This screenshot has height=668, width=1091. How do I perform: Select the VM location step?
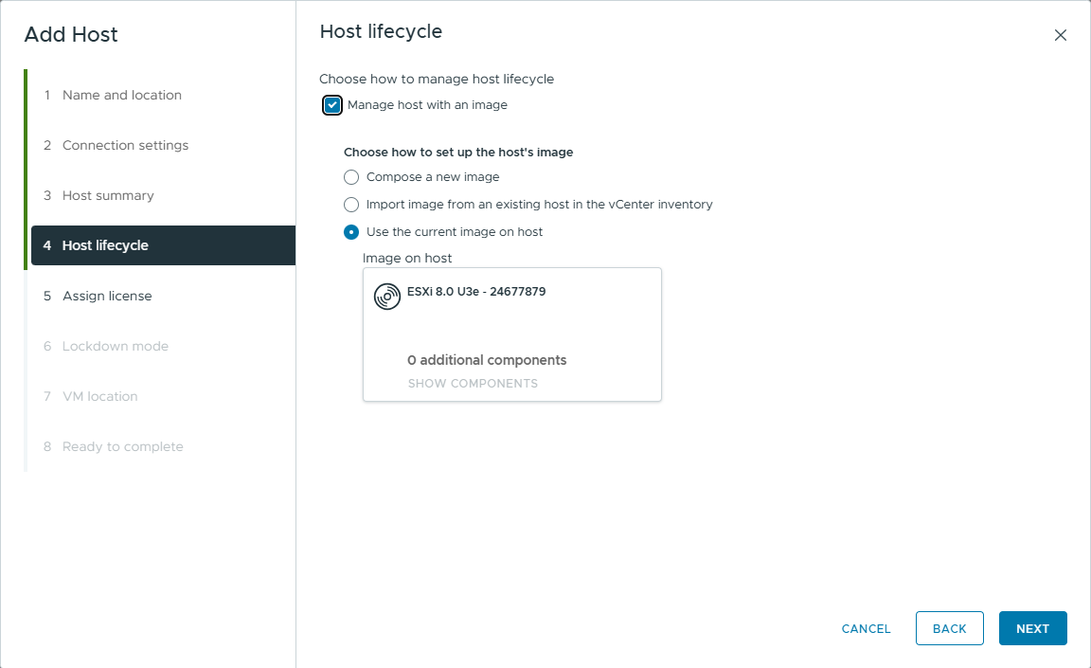(x=102, y=396)
